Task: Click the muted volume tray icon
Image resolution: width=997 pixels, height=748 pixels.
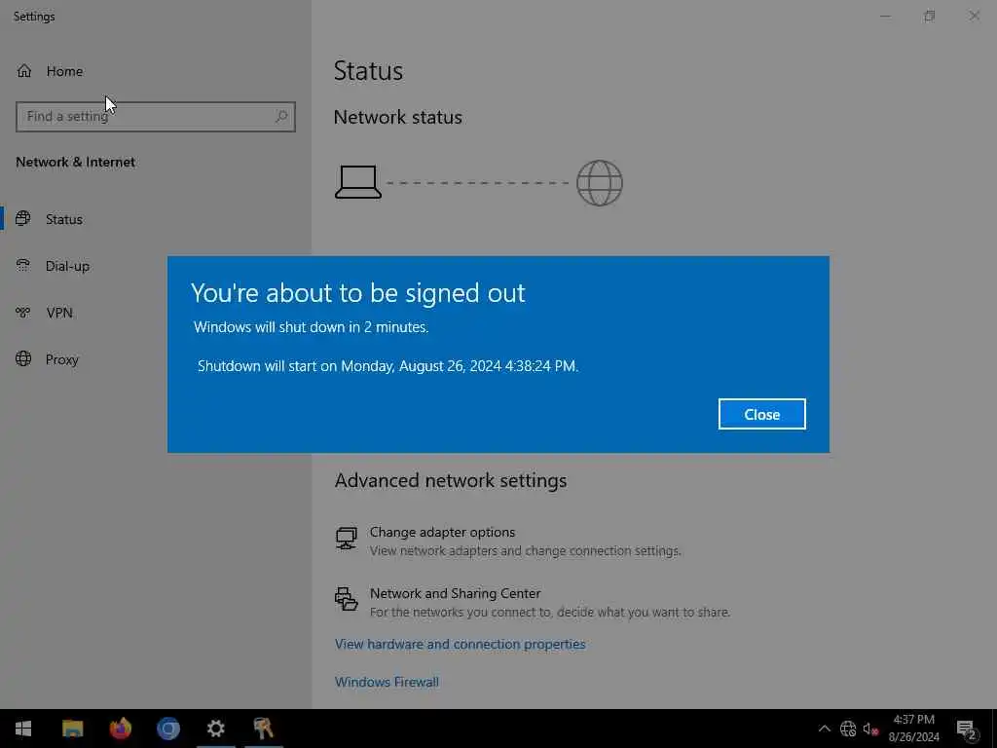Action: pyautogui.click(x=870, y=729)
